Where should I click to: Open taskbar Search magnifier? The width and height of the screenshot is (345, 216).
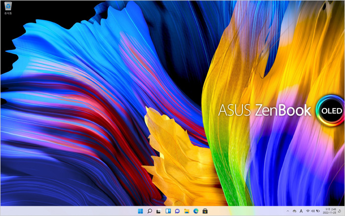[150, 211]
